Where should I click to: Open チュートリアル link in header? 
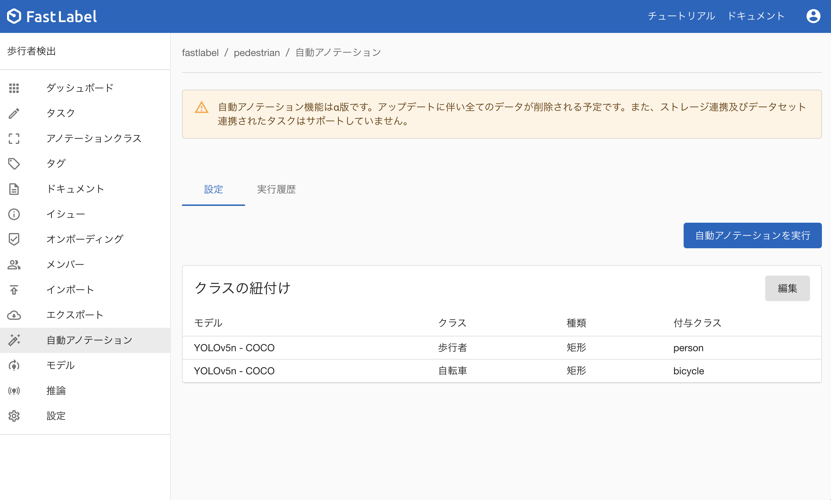(681, 16)
